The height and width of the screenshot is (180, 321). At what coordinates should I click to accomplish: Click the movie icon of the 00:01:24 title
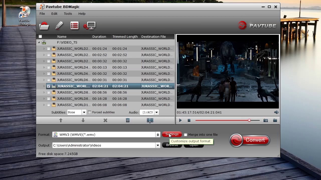[54, 49]
